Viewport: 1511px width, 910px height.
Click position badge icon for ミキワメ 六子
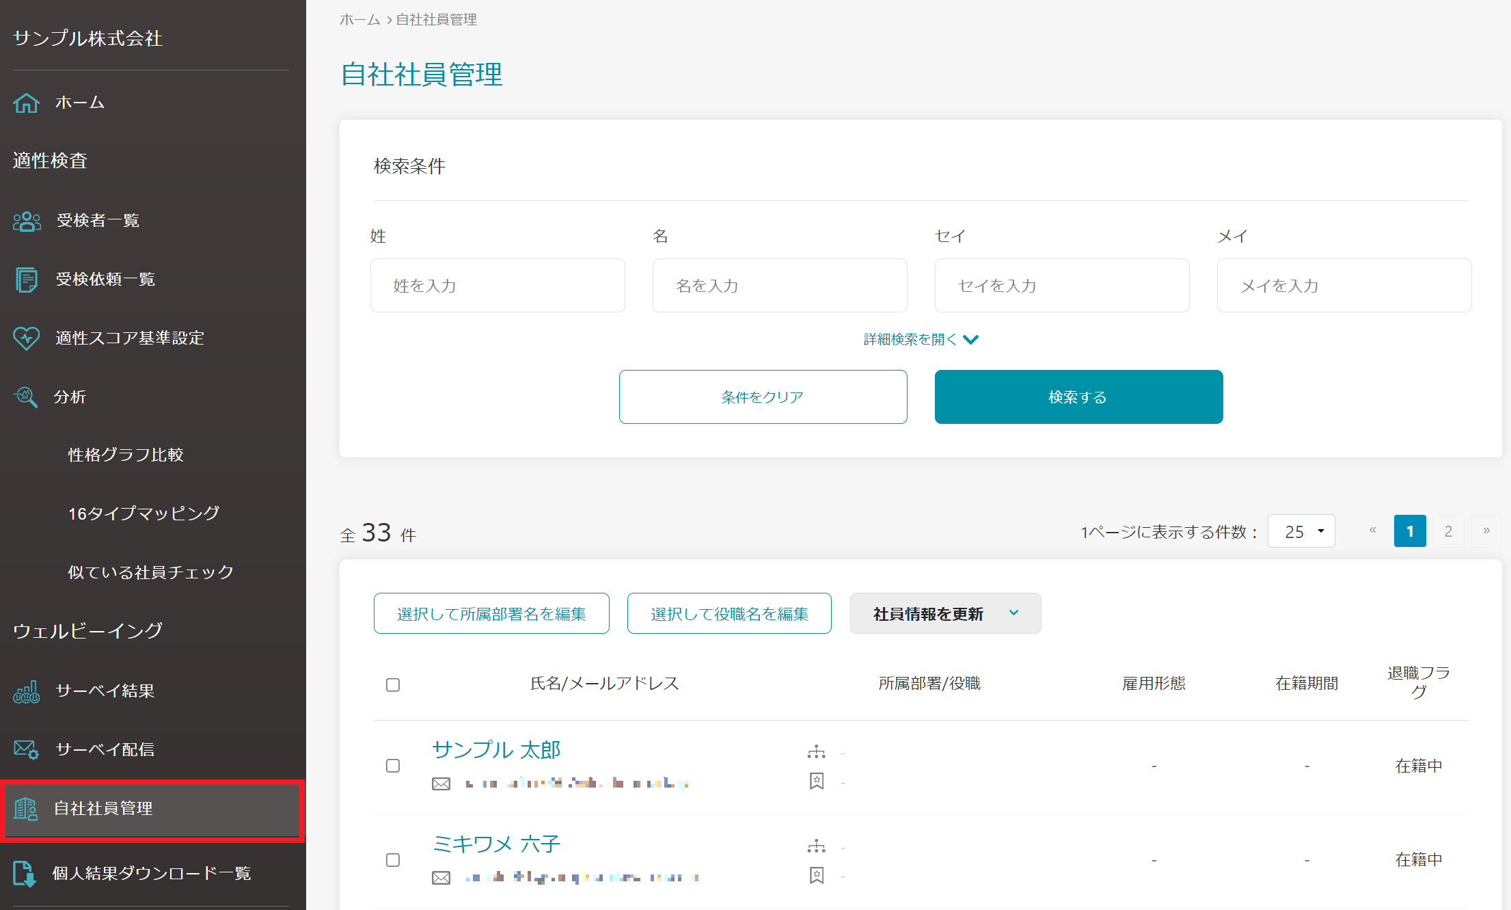pyautogui.click(x=817, y=875)
